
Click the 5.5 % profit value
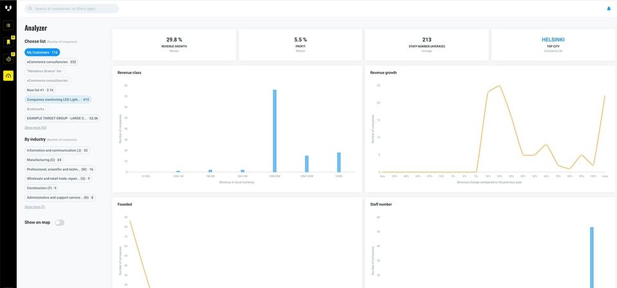pyautogui.click(x=300, y=40)
